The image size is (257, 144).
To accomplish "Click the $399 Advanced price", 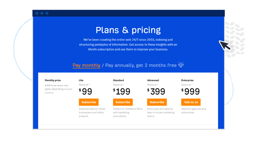I will (x=156, y=92).
